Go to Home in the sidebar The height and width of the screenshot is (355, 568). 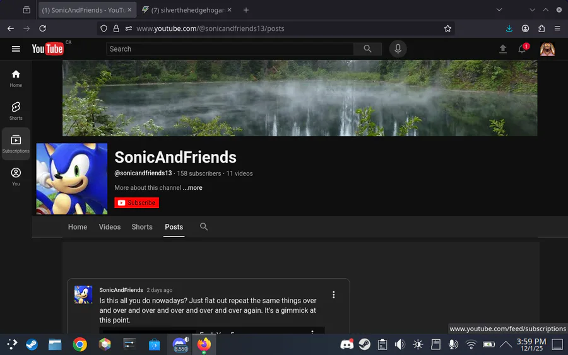pos(16,79)
